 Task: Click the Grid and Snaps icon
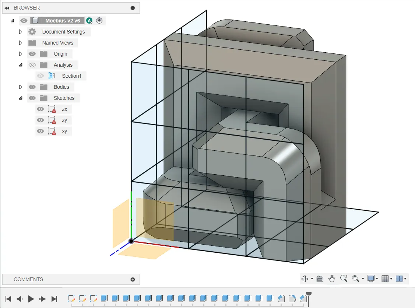385,279
